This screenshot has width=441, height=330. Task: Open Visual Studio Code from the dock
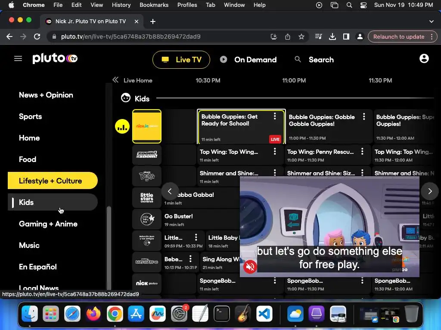coord(264,313)
